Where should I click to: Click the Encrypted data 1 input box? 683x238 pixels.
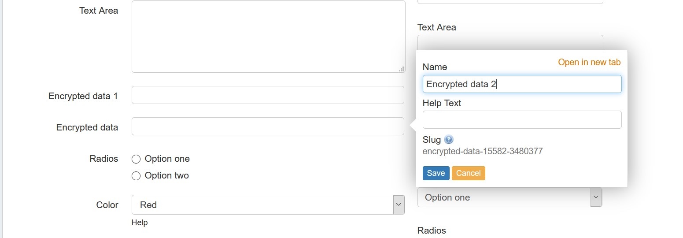[268, 95]
